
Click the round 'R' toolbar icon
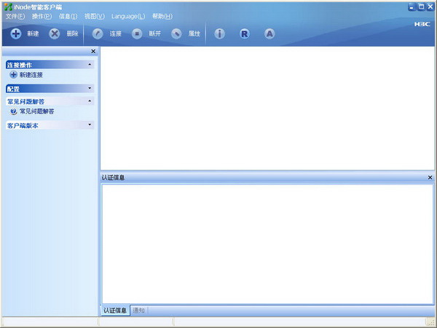pyautogui.click(x=245, y=33)
